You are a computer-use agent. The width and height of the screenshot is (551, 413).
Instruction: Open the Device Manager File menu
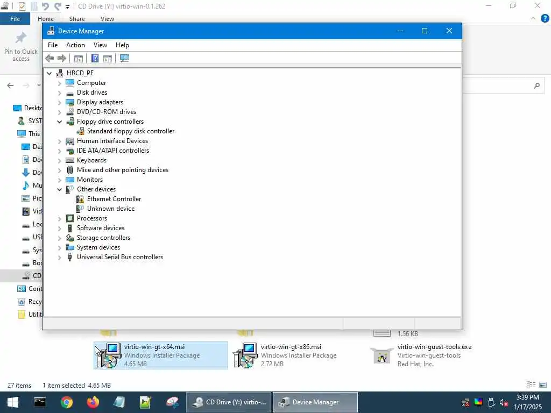point(53,45)
